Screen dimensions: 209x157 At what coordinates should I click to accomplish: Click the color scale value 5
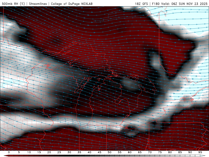pyautogui.click(x=19, y=152)
